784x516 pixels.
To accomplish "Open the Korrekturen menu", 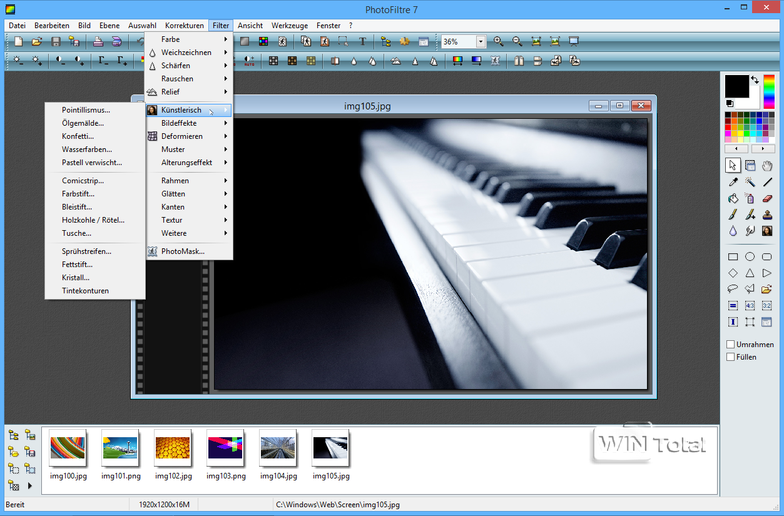I will tap(184, 26).
